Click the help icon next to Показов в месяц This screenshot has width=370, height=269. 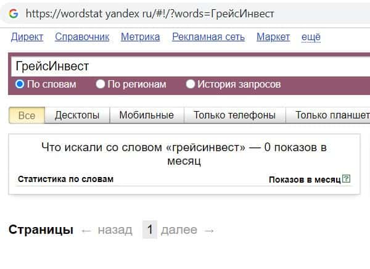click(x=346, y=179)
